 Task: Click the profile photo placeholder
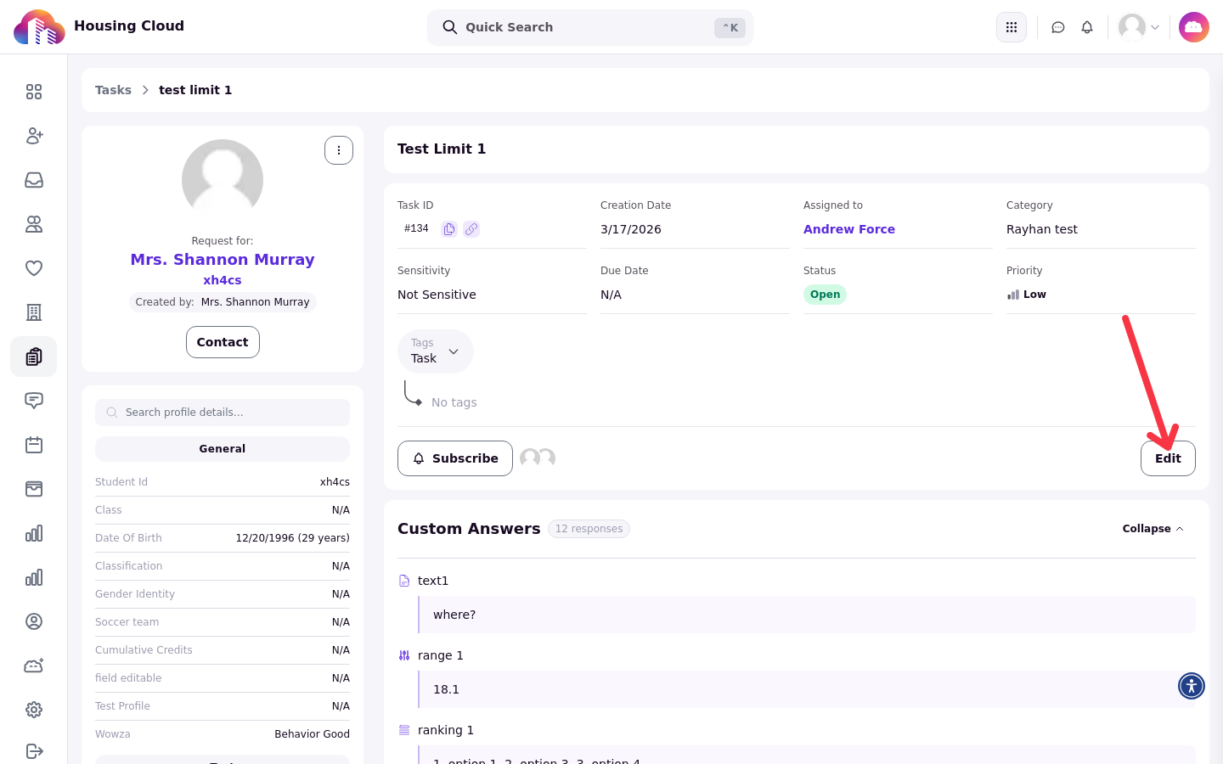click(223, 180)
